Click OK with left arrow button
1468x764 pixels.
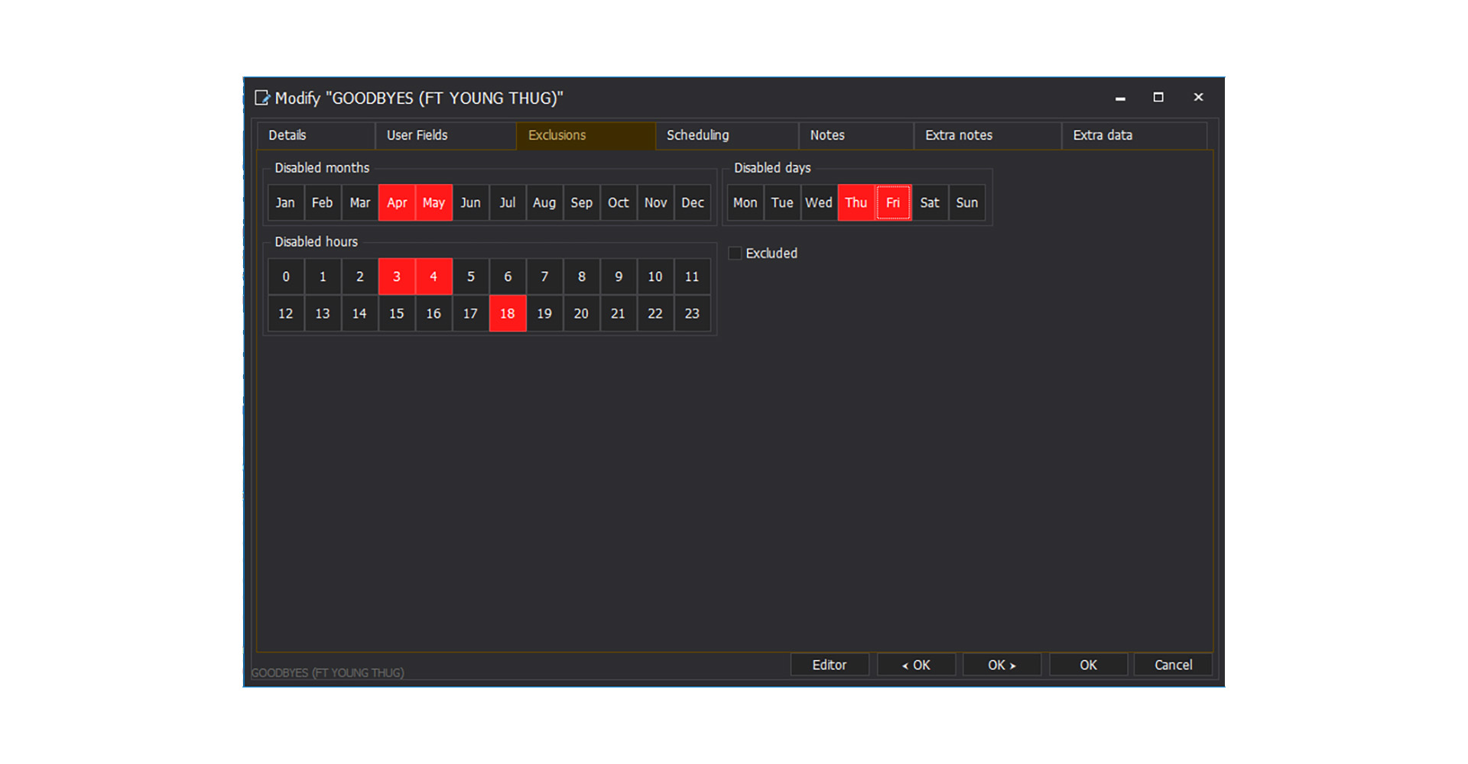point(915,665)
